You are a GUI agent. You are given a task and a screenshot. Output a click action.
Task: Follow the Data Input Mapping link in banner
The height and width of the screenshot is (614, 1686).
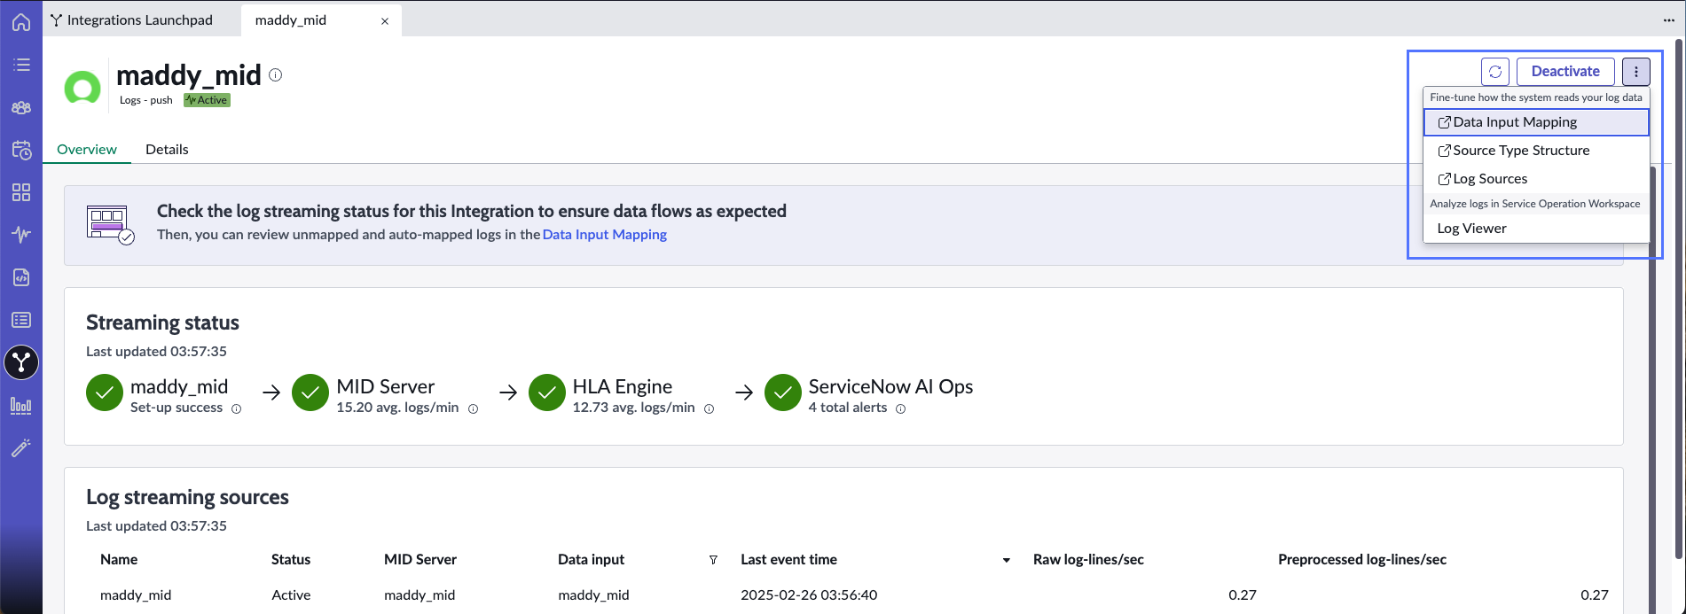coord(605,235)
